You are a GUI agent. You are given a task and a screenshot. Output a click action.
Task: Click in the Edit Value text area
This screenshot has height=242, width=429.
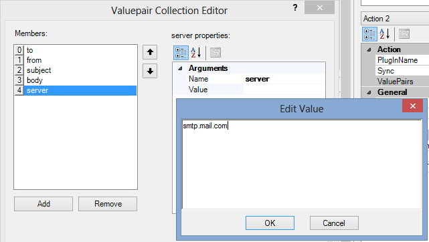(x=301, y=164)
